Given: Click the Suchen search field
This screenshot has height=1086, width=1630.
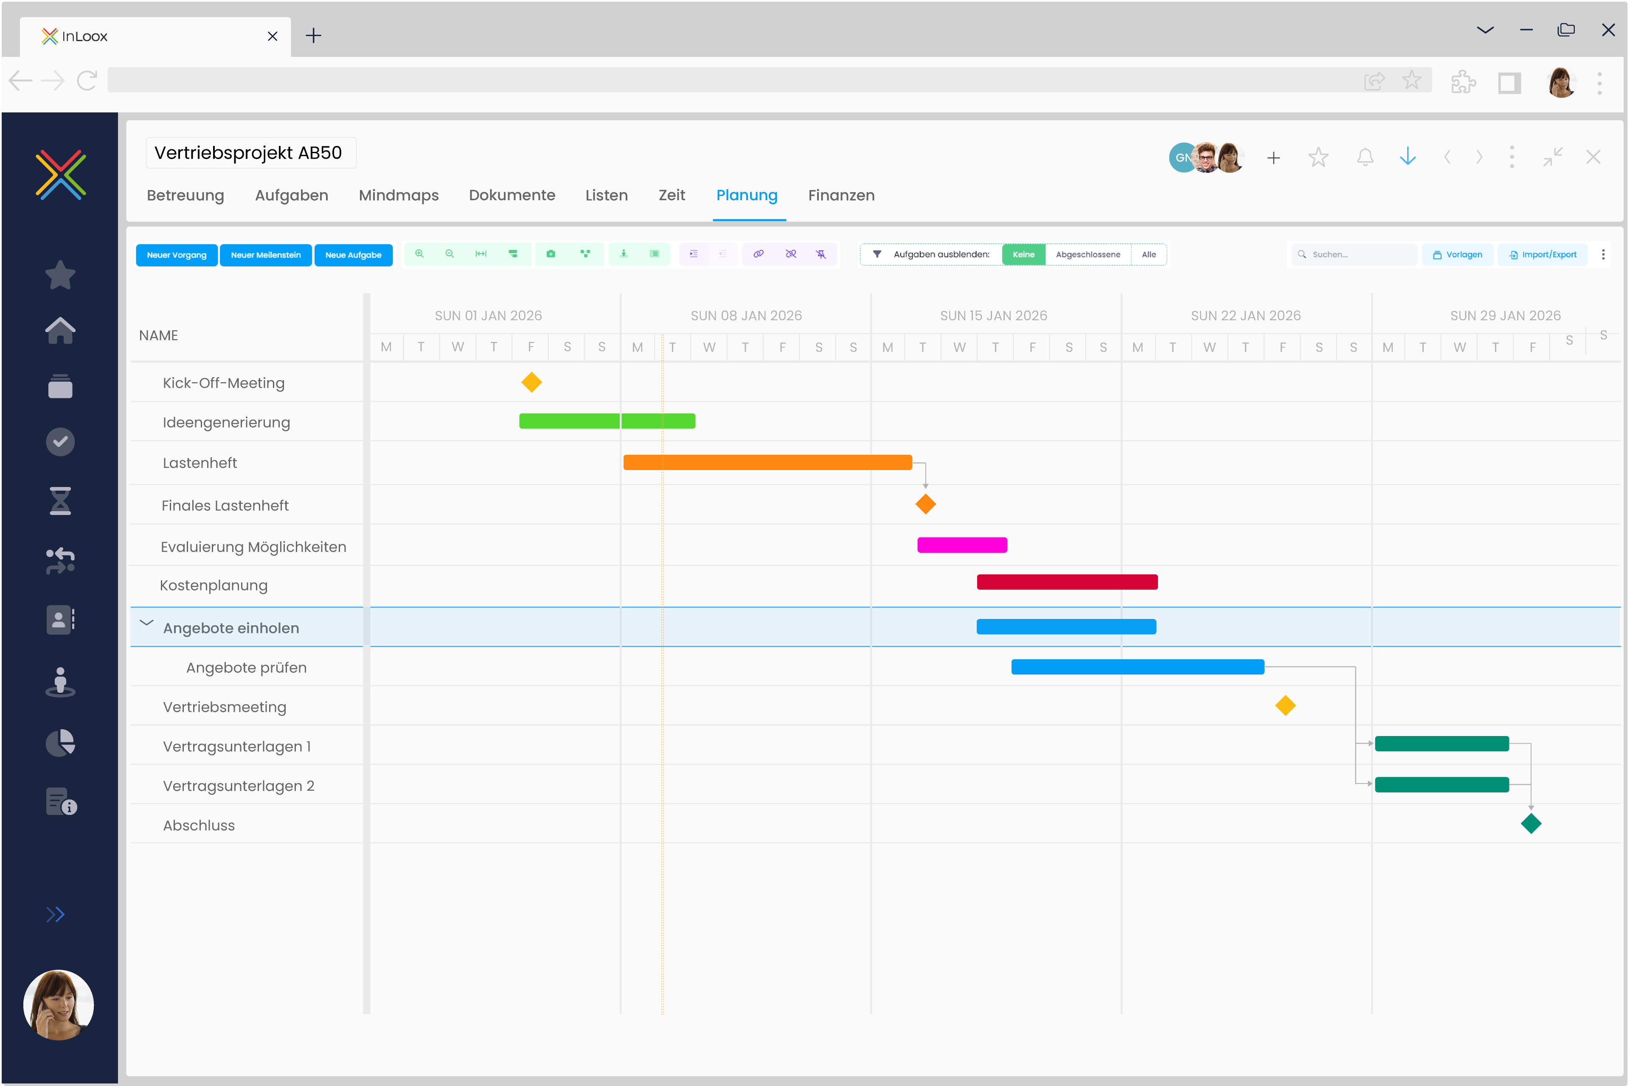Looking at the screenshot, I should [1354, 255].
